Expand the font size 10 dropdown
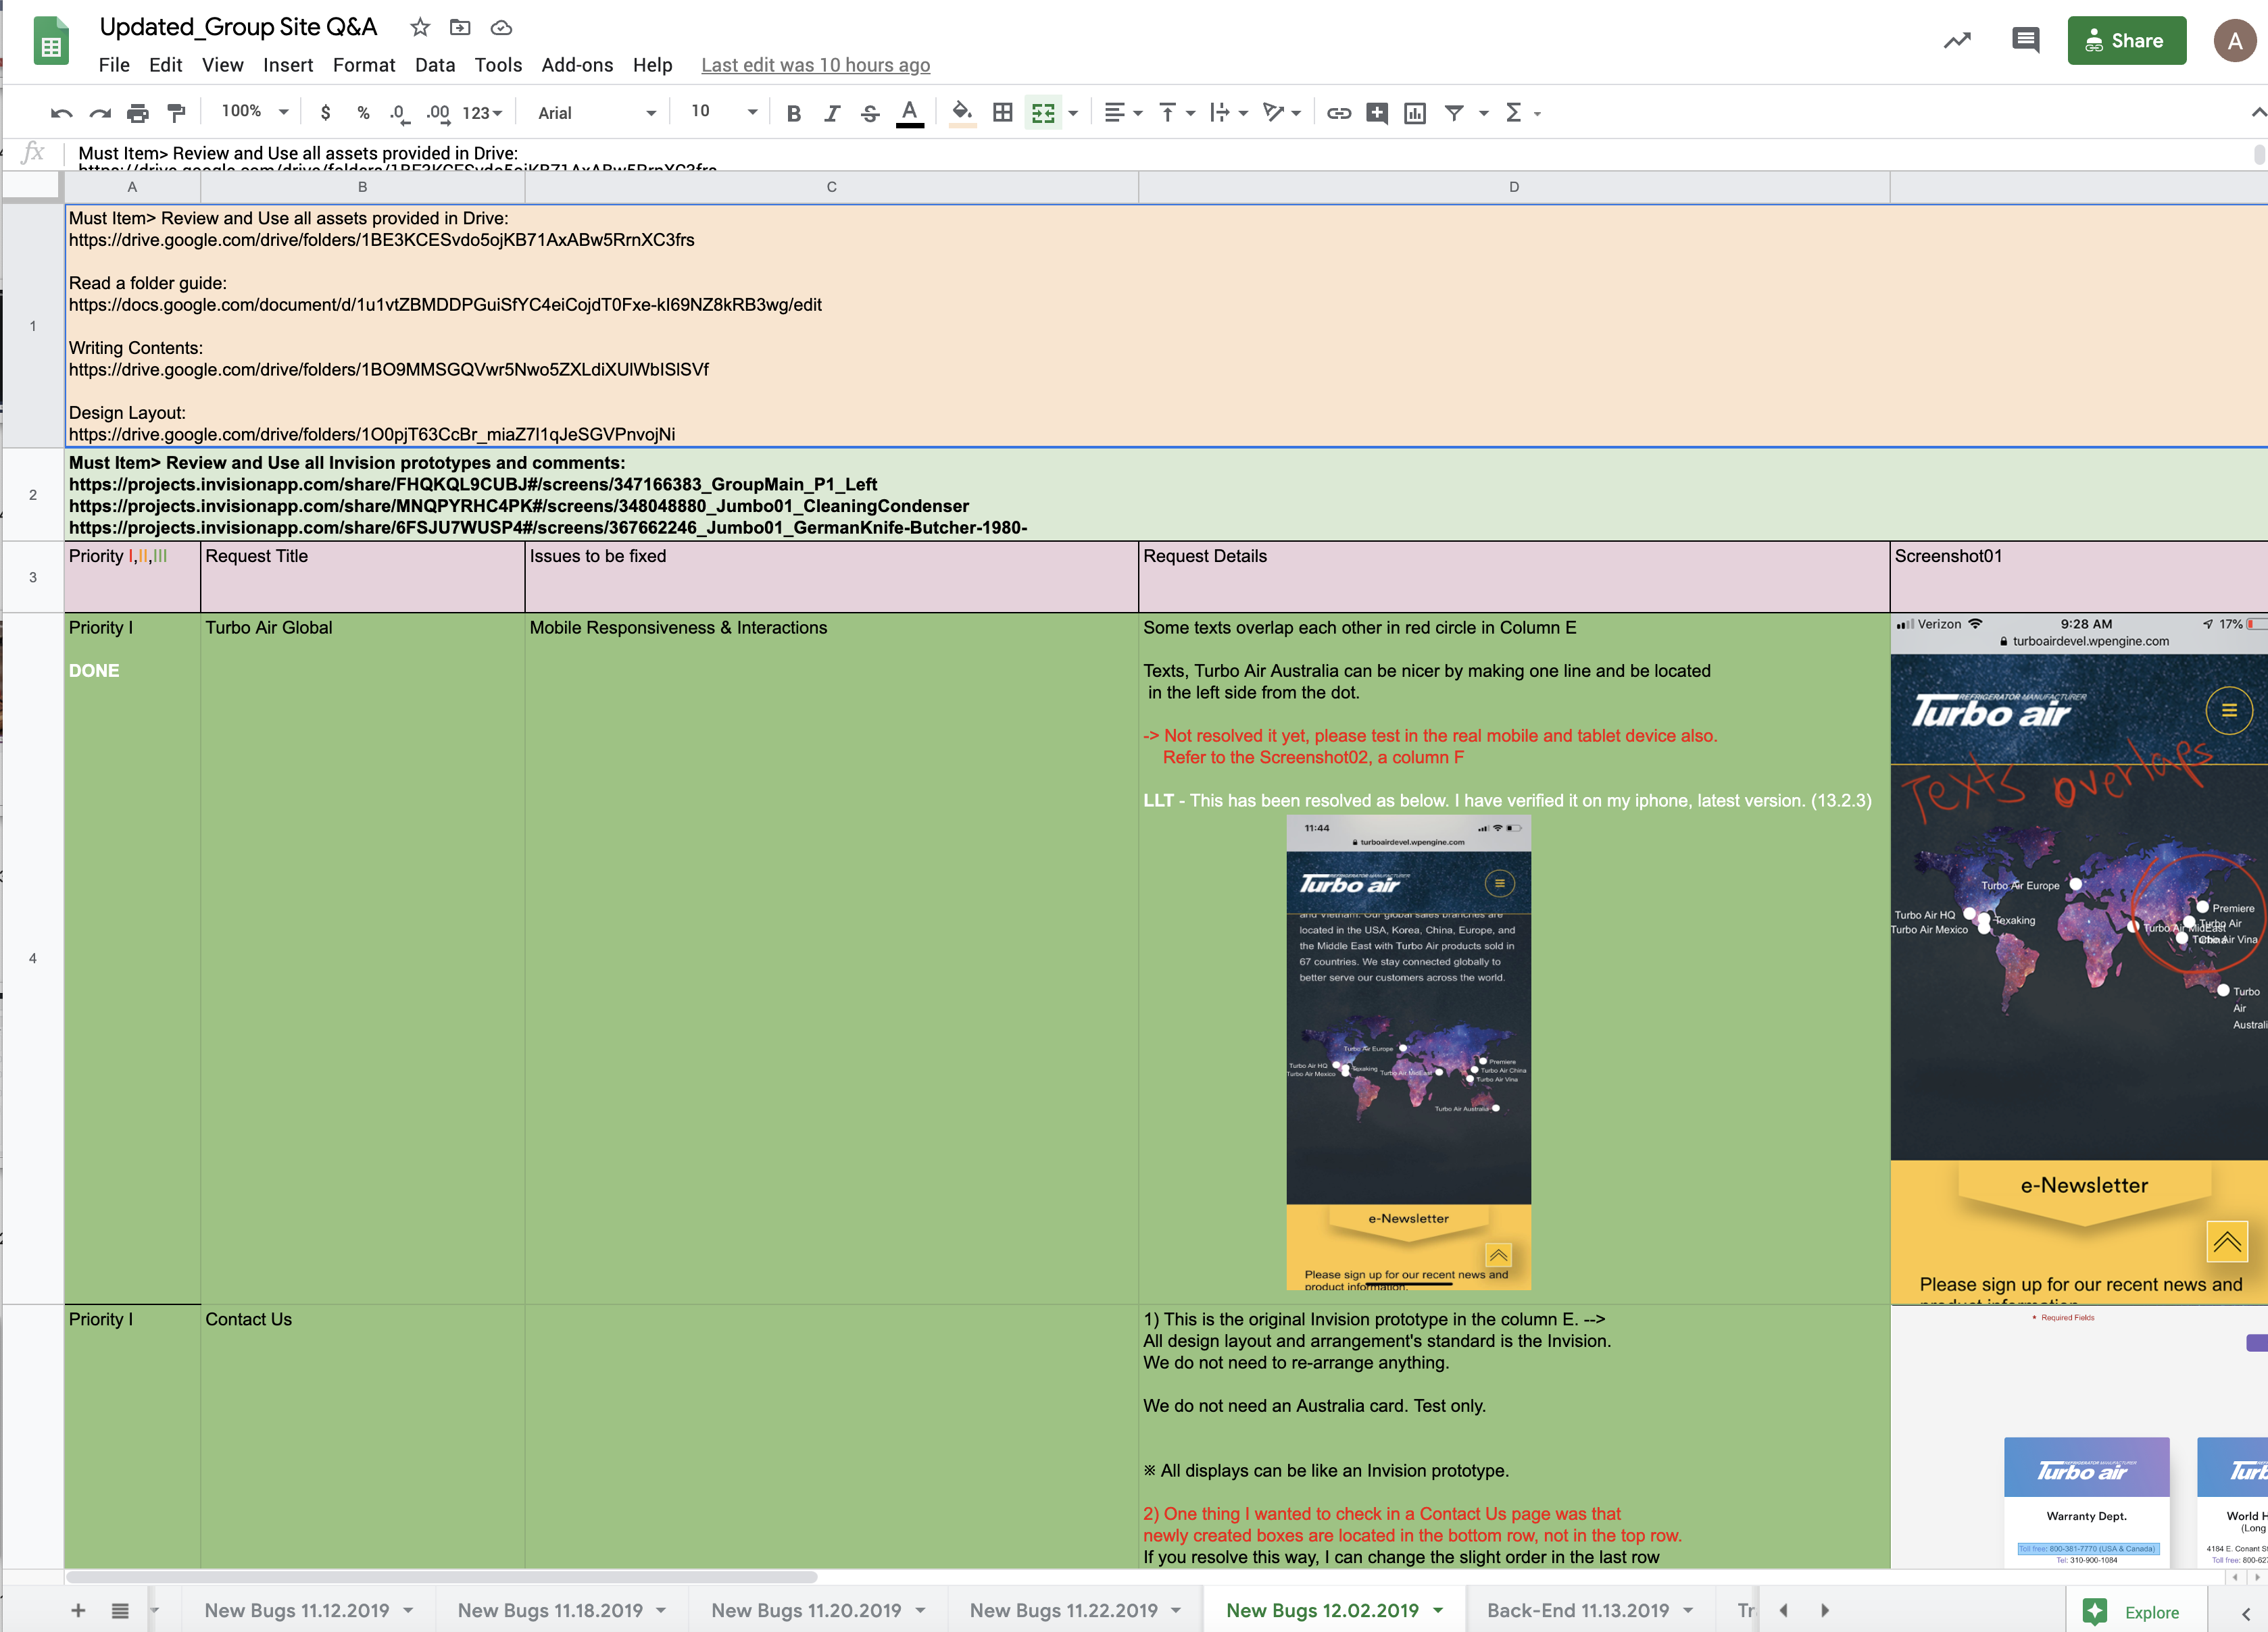 (x=723, y=112)
